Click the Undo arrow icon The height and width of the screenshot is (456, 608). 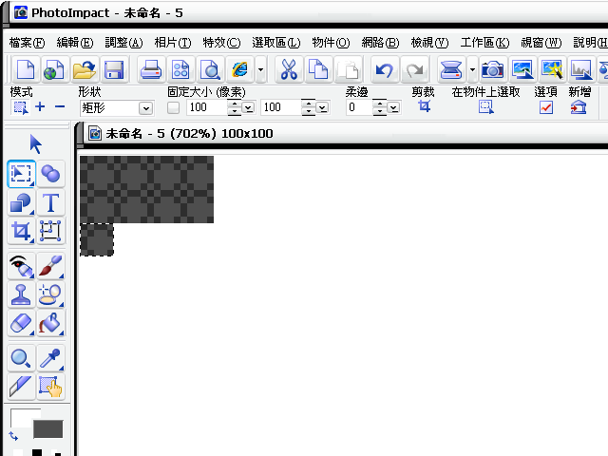[384, 69]
